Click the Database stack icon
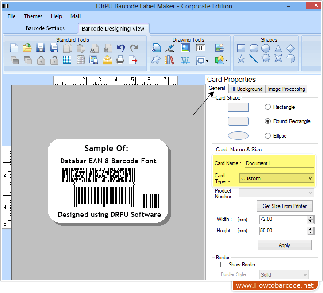The image size is (323, 293). [x=81, y=60]
